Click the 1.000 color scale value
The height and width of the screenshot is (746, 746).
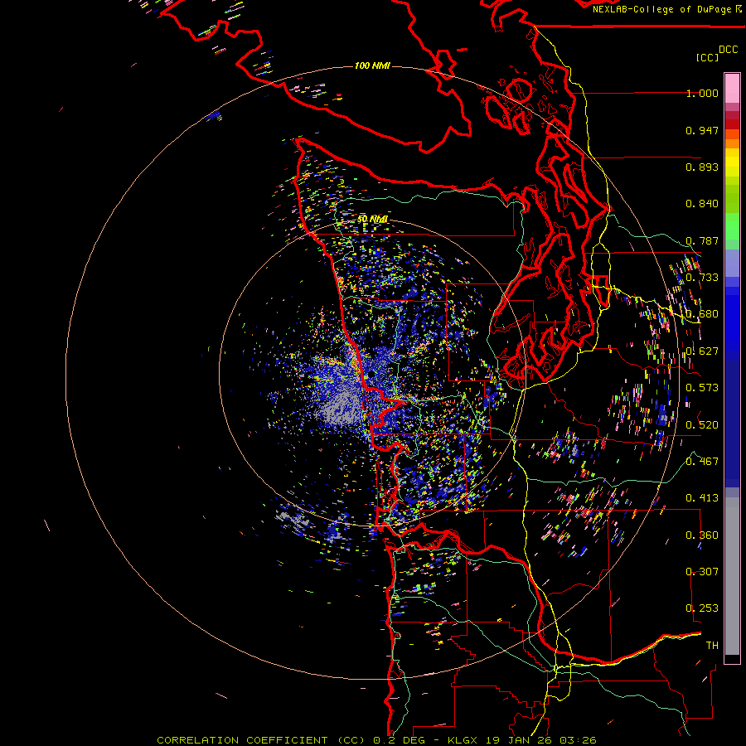coord(702,93)
